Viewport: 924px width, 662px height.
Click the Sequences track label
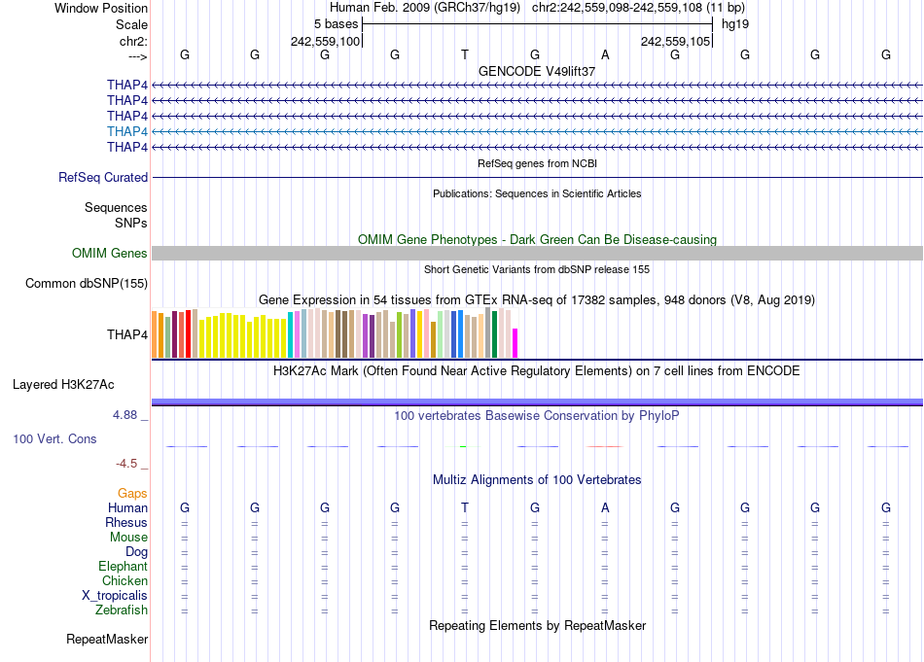pyautogui.click(x=116, y=207)
